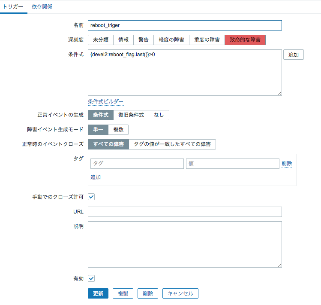Set severity to 情報
Viewport: 321px width, 305px height.
pos(123,40)
